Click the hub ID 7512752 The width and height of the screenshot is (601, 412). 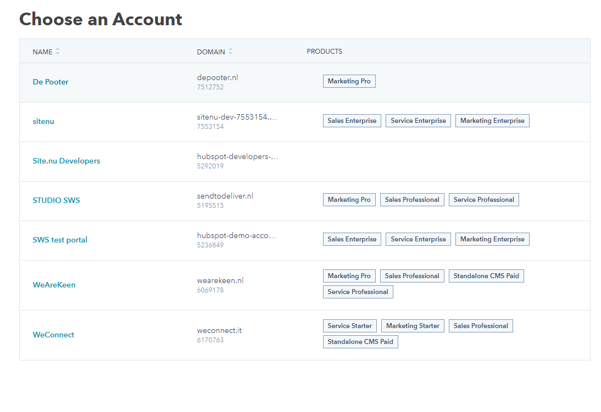coord(210,87)
